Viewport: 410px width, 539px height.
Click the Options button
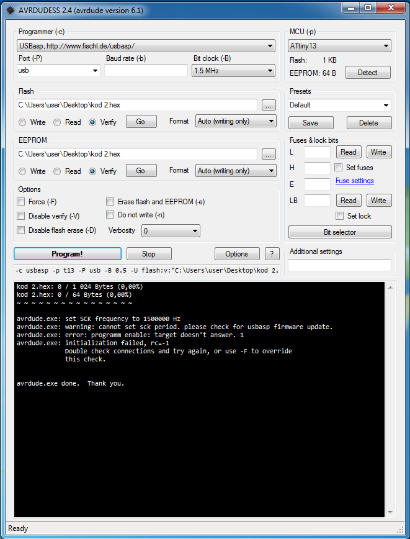point(237,254)
